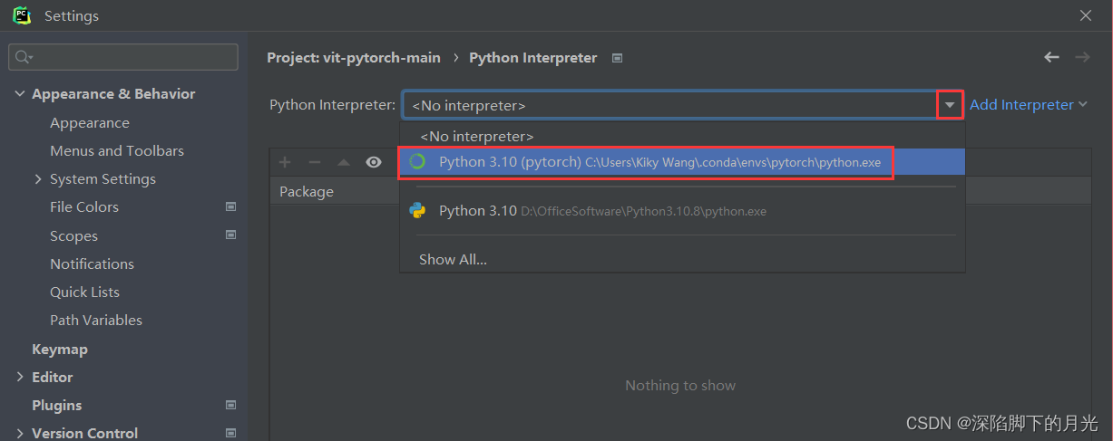Open the Add Interpreter dropdown
1113x441 pixels.
[1029, 105]
